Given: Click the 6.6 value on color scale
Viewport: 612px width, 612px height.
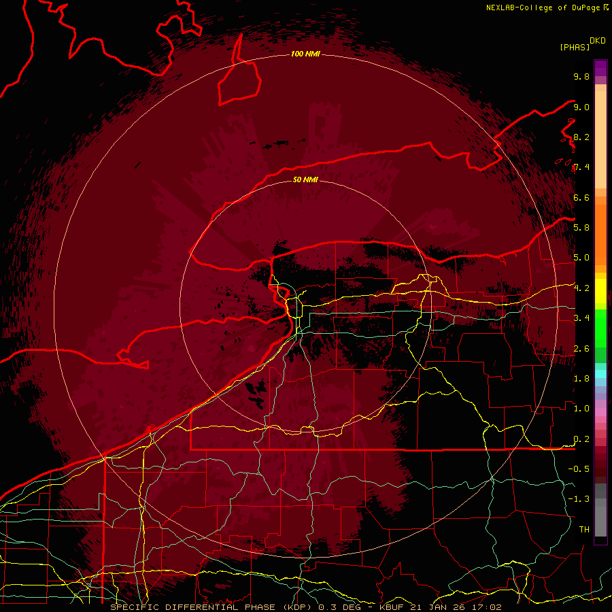Looking at the screenshot, I should point(581,197).
